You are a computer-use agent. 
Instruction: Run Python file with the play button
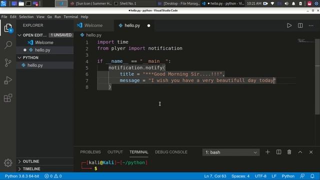pos(289,25)
